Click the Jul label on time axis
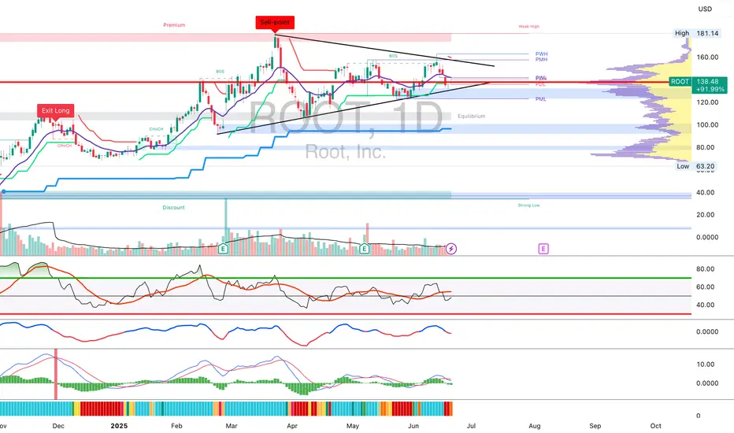Viewport: 734px width, 433px height. (x=471, y=426)
